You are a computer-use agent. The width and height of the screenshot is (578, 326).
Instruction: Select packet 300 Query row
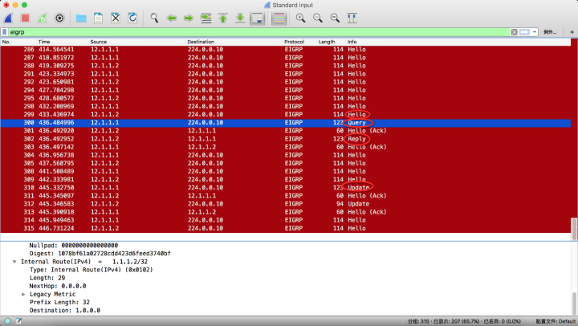click(x=286, y=122)
